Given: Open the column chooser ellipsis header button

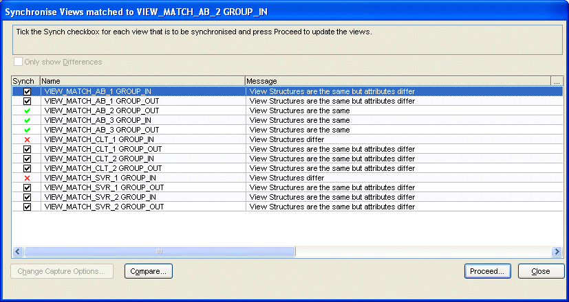Looking at the screenshot, I should pyautogui.click(x=557, y=81).
